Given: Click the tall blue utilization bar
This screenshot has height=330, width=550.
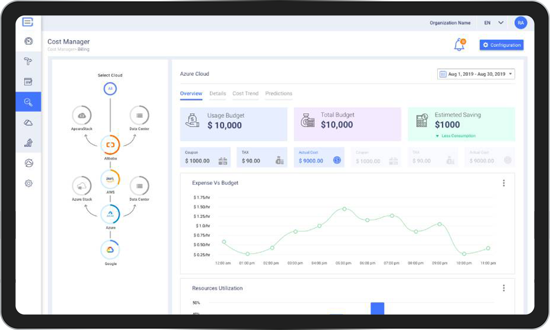Looking at the screenshot, I should pos(377,308).
